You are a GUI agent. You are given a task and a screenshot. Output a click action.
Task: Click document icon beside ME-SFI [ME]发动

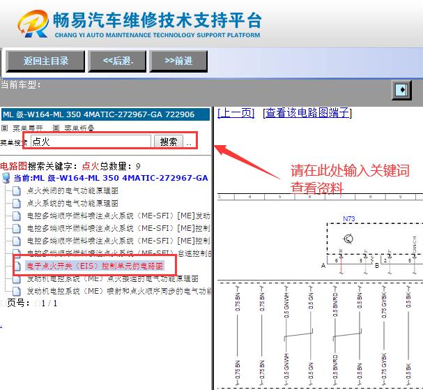[17, 216]
